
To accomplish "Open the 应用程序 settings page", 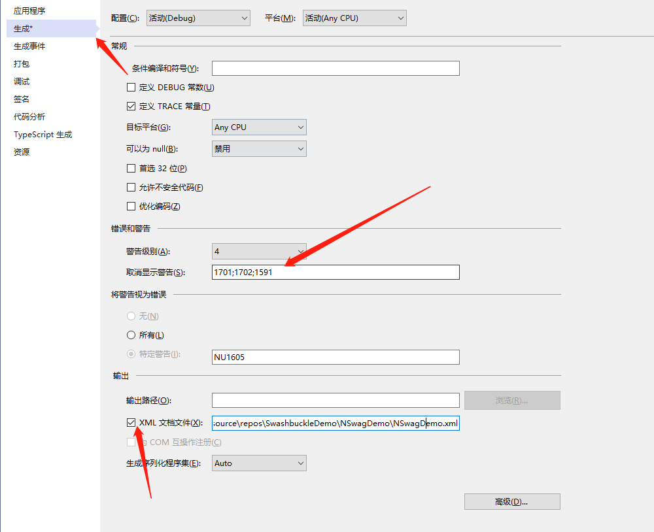I will [29, 11].
